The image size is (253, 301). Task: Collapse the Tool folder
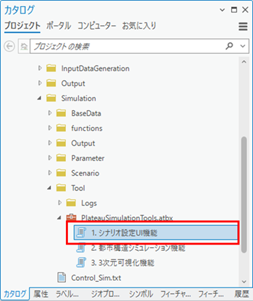(x=50, y=188)
